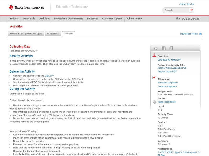209x156 pixels.
Task: Click 'Math: Statistics: Inferential Statistics' text
Action: [x=175, y=95]
